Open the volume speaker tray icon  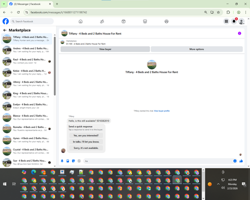[223, 188]
